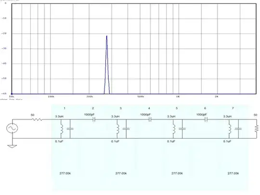Click the 1000pF label under stage 2

click(x=89, y=115)
